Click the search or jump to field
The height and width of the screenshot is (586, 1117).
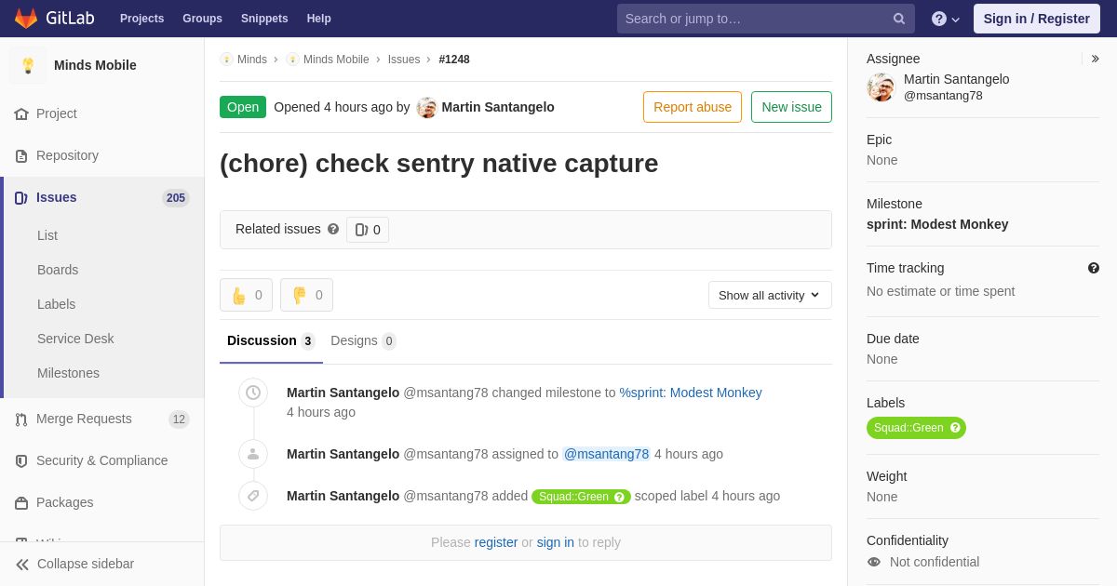click(754, 19)
